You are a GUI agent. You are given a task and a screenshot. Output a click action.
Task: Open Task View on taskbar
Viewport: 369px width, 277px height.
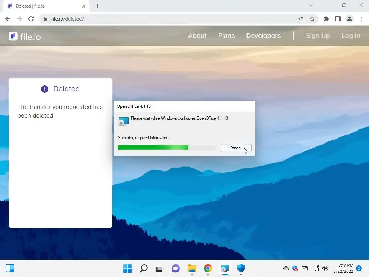(x=159, y=268)
